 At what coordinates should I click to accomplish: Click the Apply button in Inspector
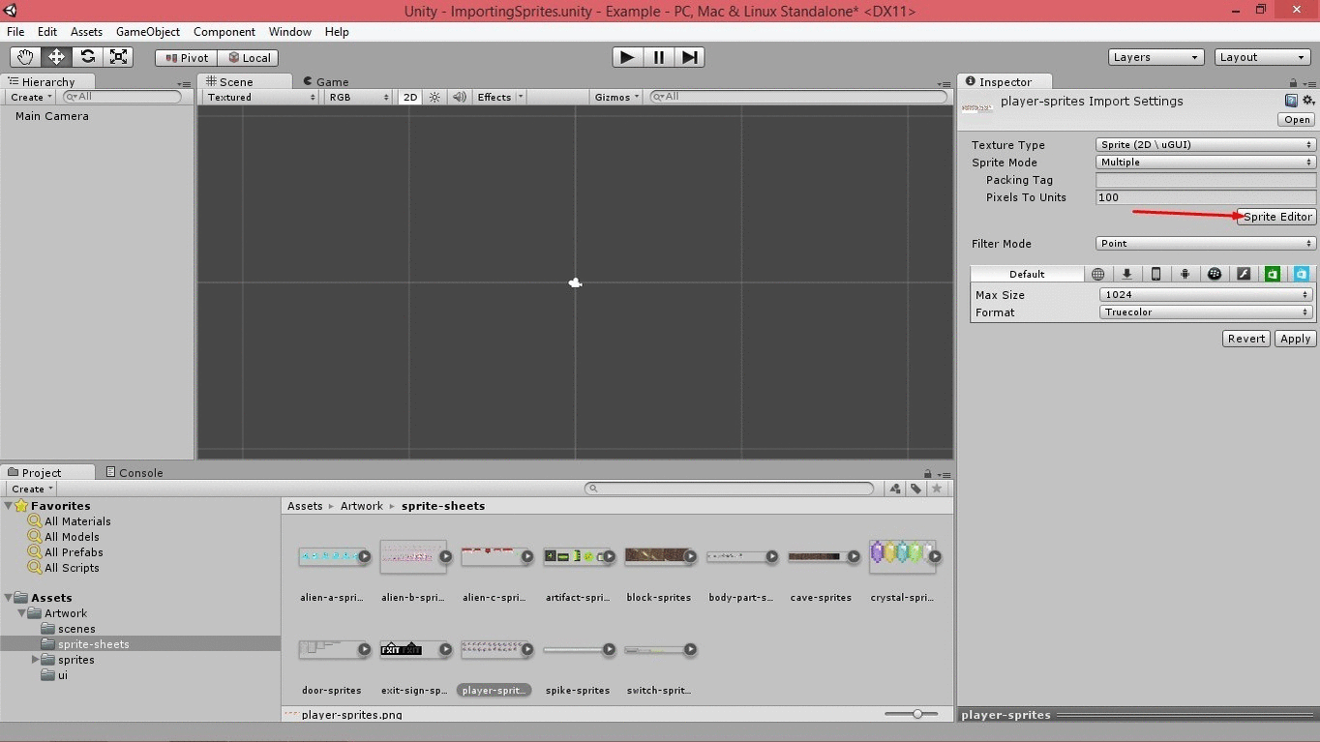point(1295,339)
